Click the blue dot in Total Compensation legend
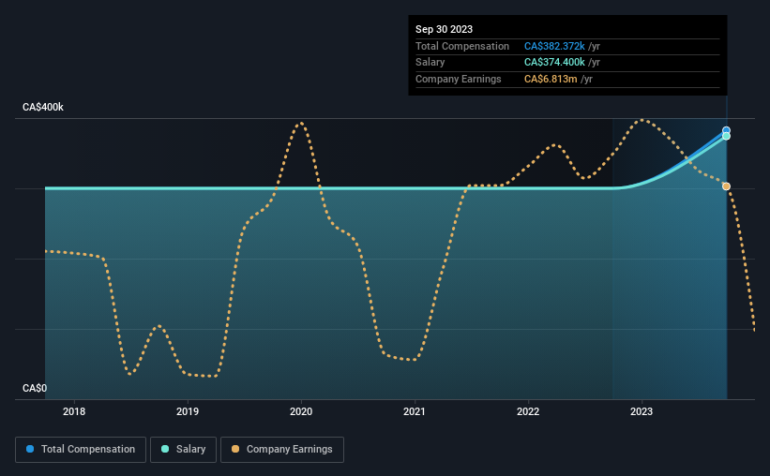Screen dimensions: 770x476 (30, 449)
